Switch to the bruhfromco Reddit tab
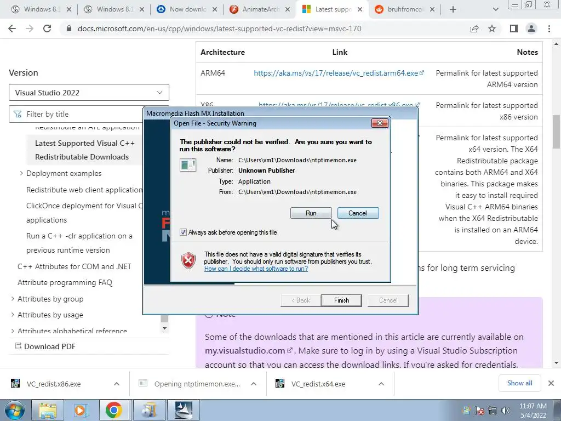The image size is (561, 421). 404,9
